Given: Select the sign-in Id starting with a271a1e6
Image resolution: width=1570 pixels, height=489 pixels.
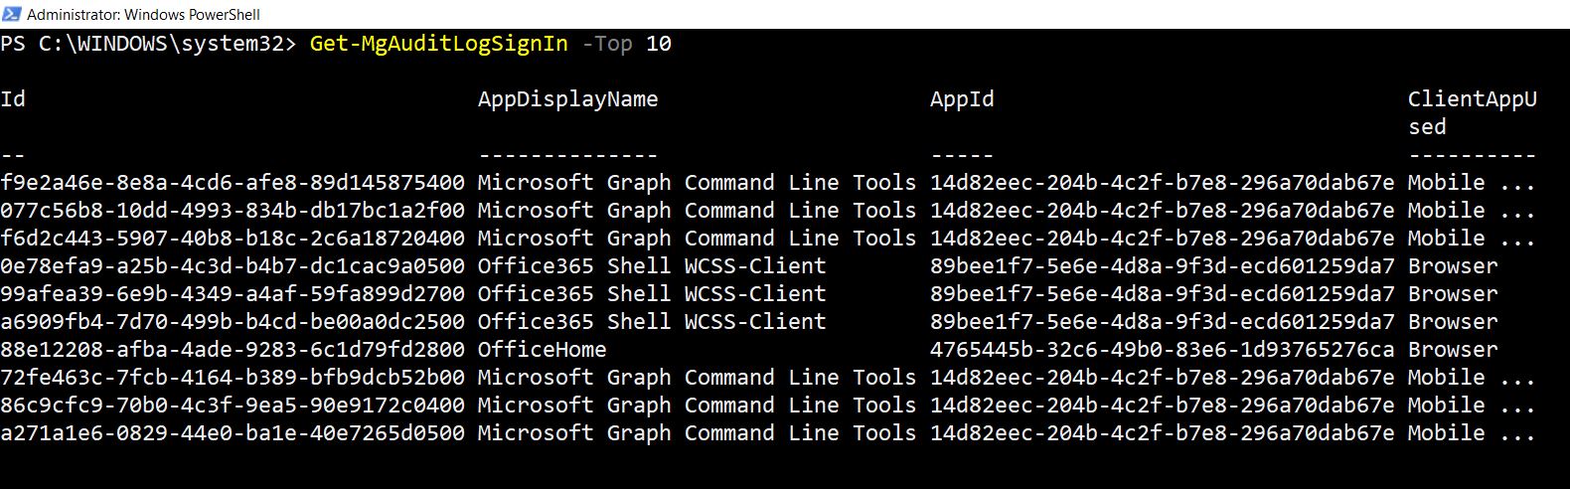Looking at the screenshot, I should tap(233, 433).
